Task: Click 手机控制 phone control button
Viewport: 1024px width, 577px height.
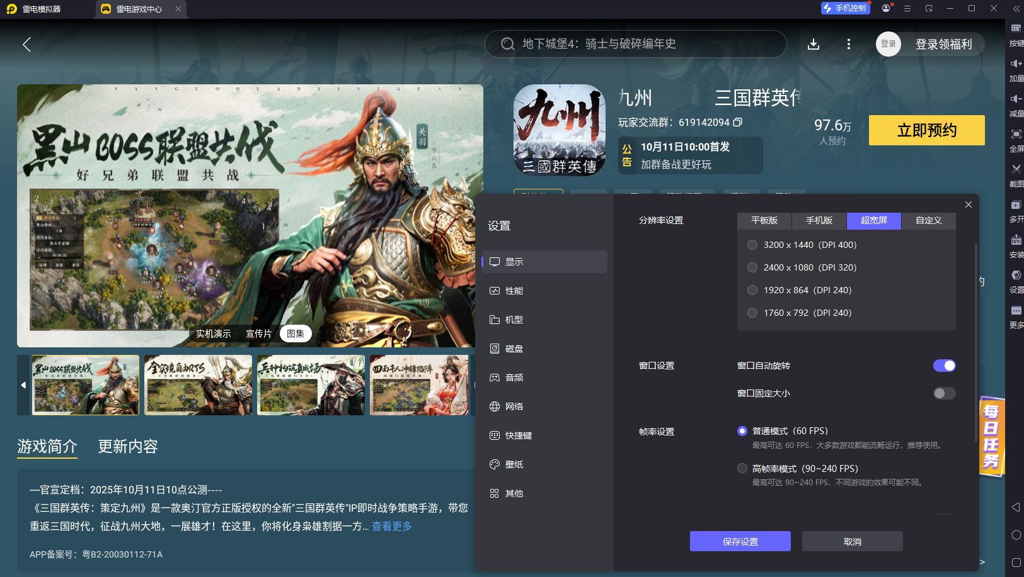Action: (845, 8)
